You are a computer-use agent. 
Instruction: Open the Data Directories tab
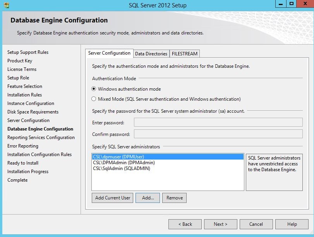(x=151, y=54)
